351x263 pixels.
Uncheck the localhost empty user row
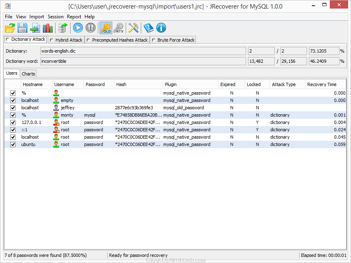click(13, 100)
